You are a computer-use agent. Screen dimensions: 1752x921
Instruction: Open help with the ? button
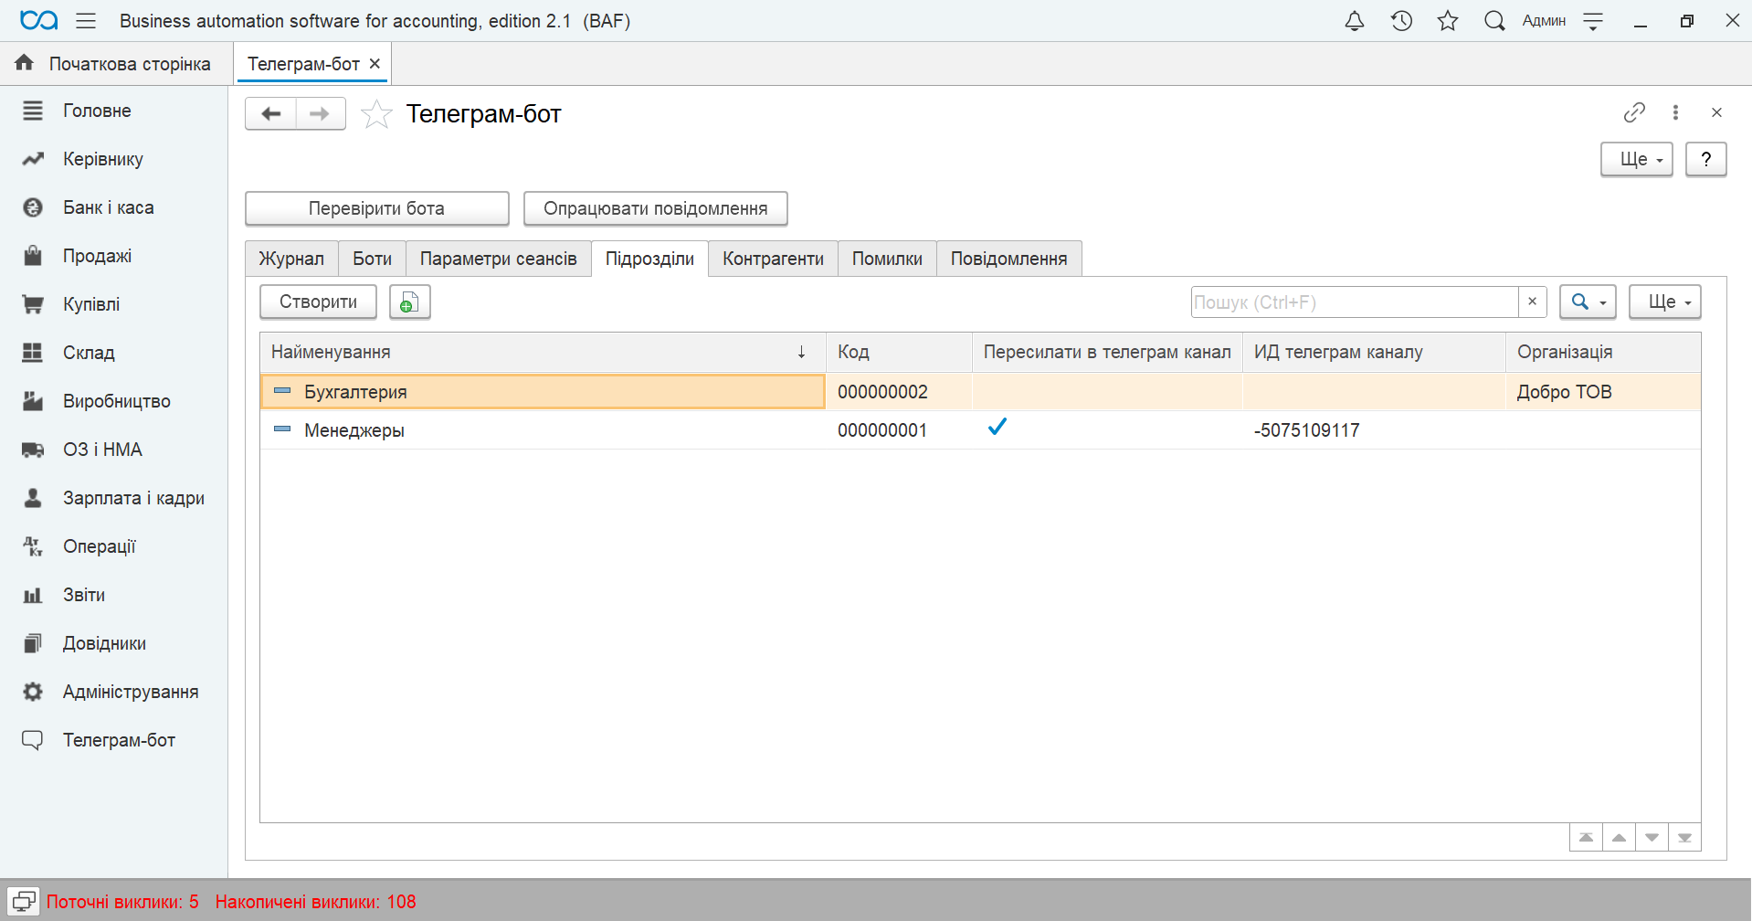click(x=1705, y=160)
